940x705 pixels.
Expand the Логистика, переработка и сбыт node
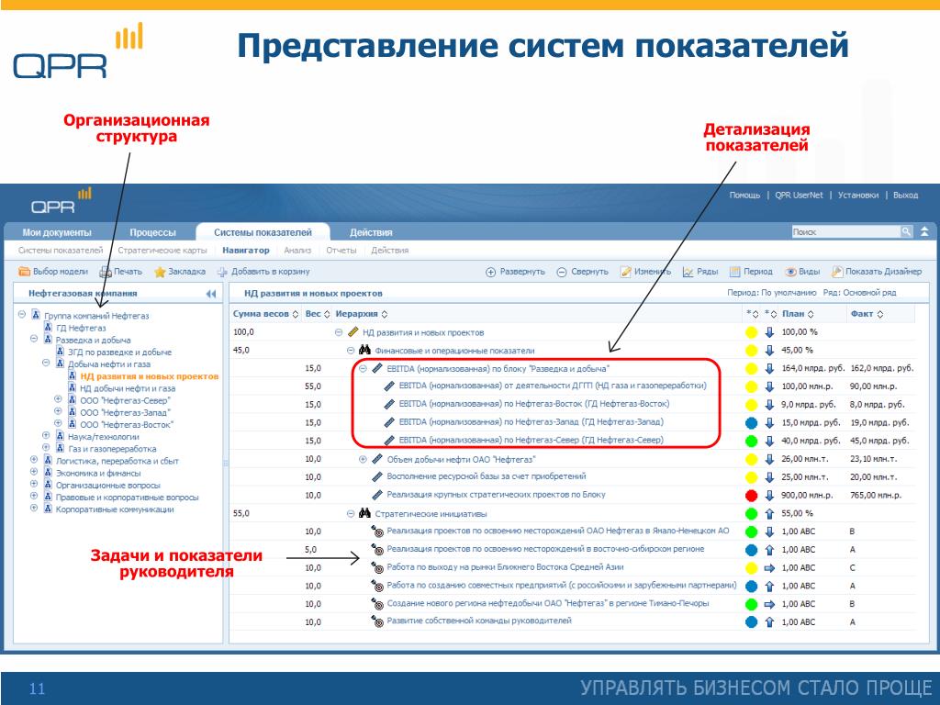pyautogui.click(x=34, y=460)
